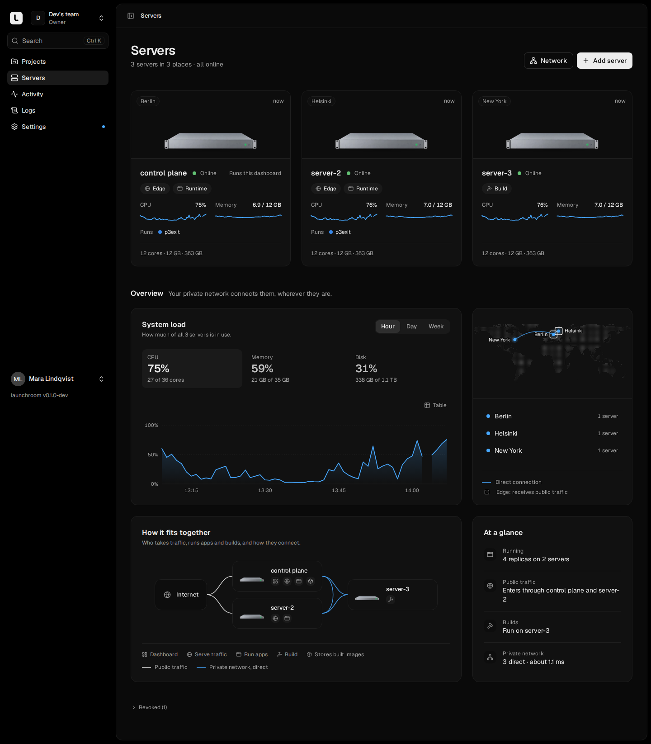Screen dimensions: 651x744
Task: Click the Stores built images legend icon
Action: click(309, 654)
